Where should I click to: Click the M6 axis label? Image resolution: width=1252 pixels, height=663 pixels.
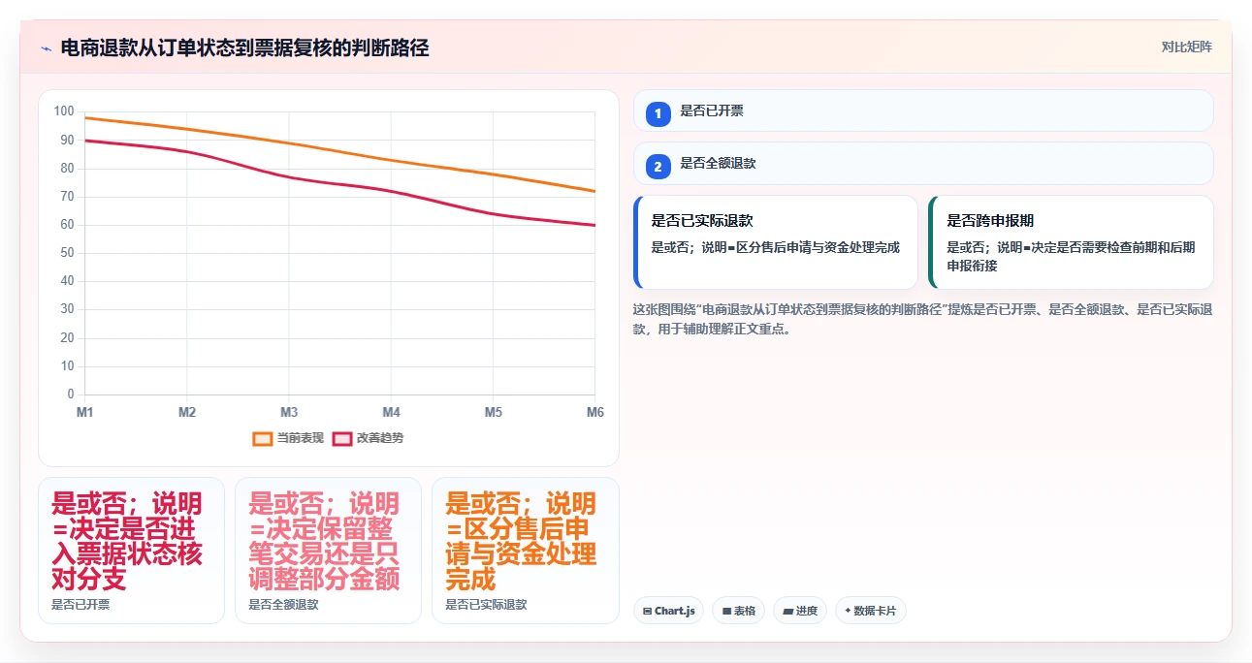(x=595, y=412)
